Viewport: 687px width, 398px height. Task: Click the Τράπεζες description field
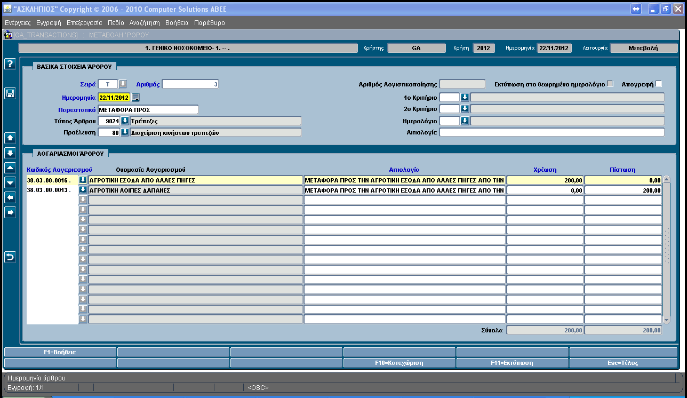[x=215, y=121]
